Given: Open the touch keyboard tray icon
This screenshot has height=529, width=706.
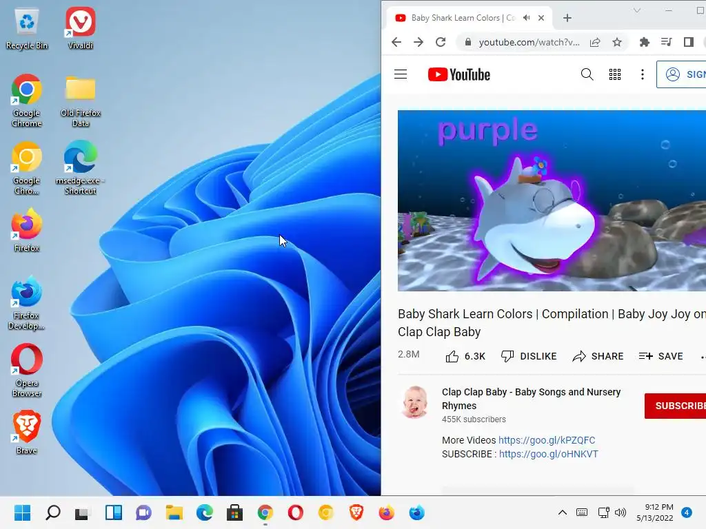Looking at the screenshot, I should [x=582, y=512].
